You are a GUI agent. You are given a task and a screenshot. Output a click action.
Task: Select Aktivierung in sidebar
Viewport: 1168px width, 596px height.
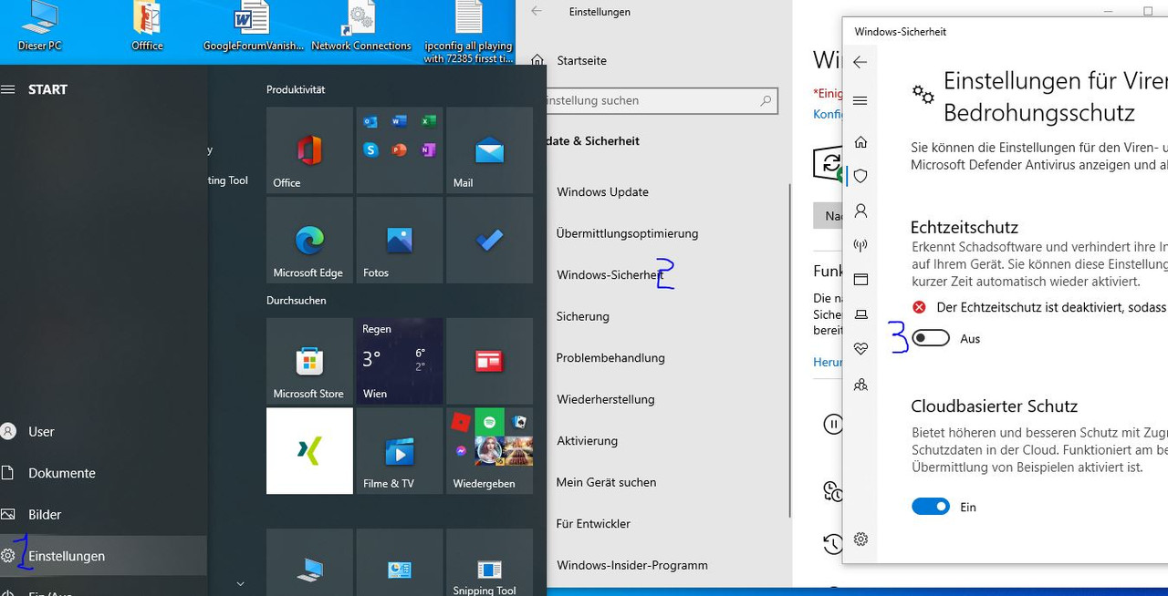(x=587, y=440)
